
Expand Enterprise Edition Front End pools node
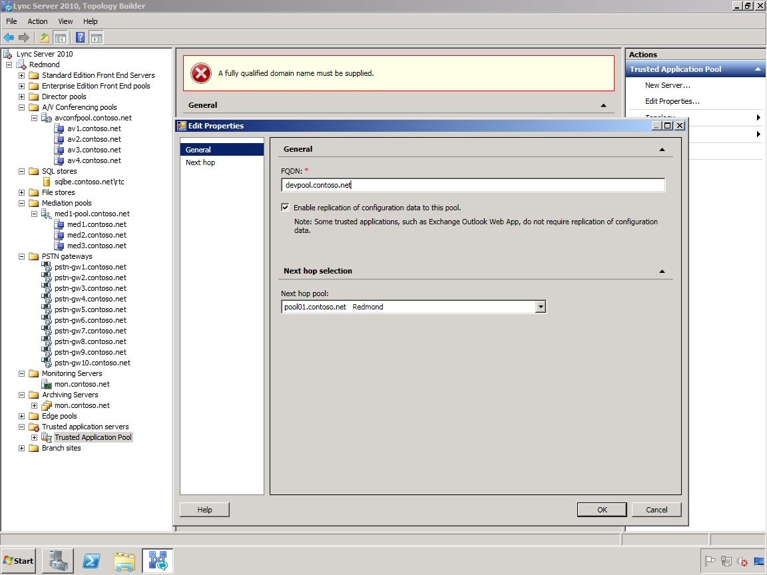[x=21, y=86]
